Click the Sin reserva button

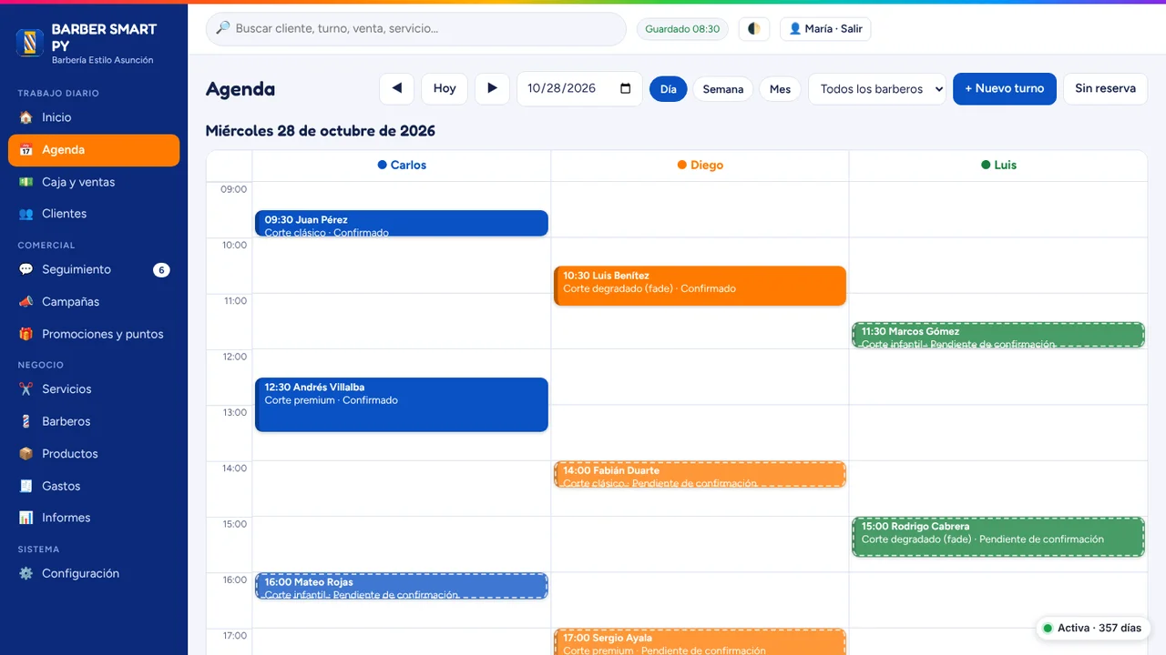coord(1105,89)
